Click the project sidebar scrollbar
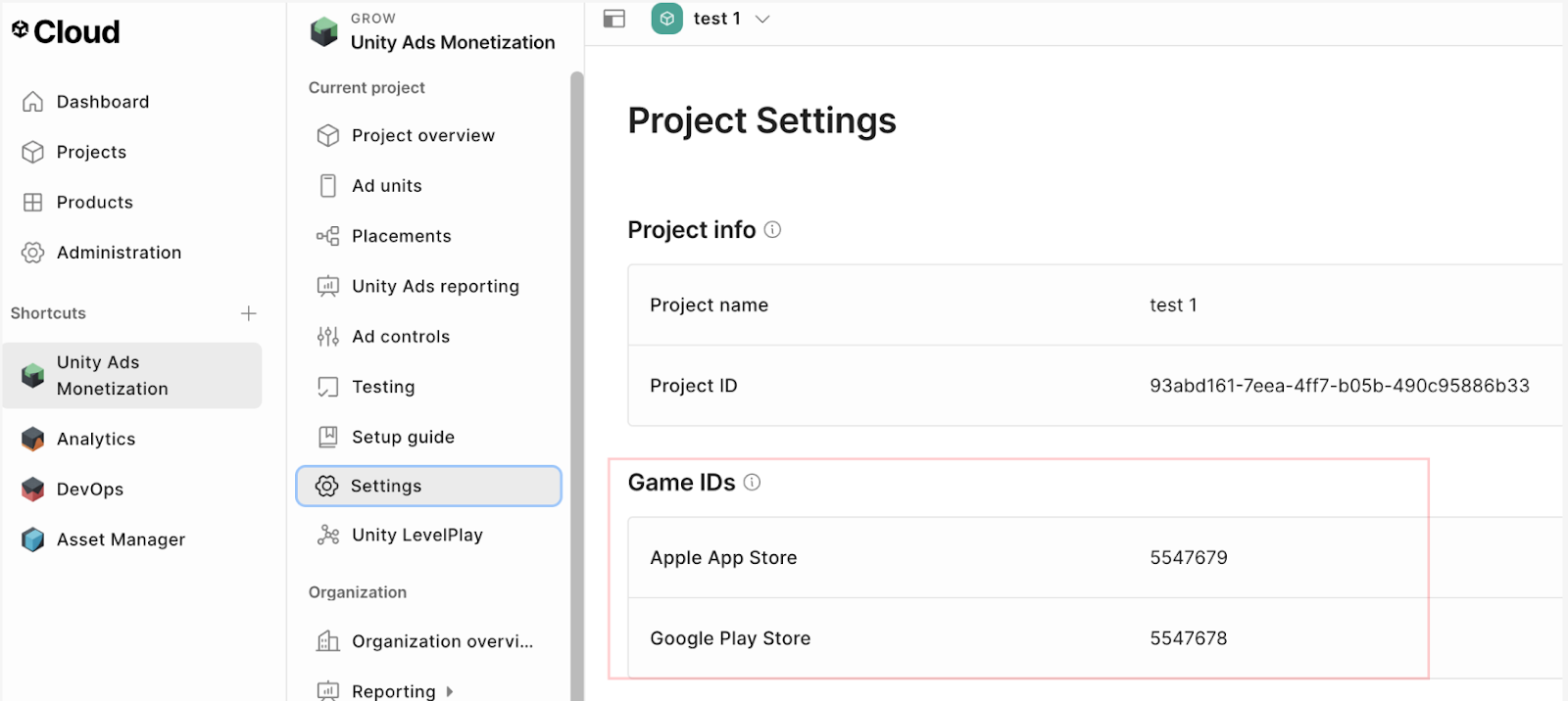The height and width of the screenshot is (701, 1568). coord(577,386)
